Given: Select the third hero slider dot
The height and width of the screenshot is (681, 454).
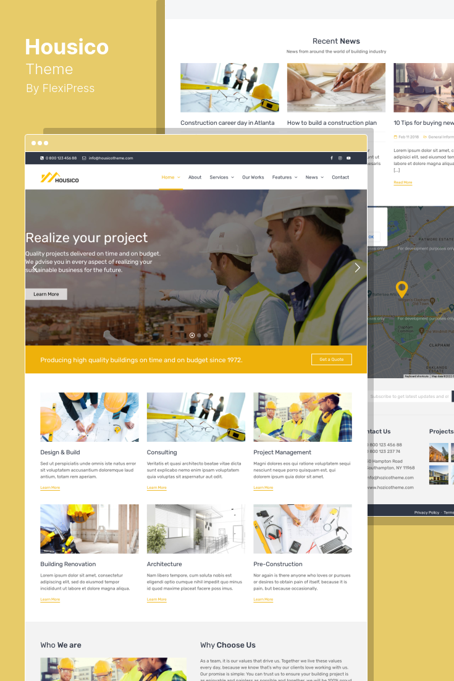Looking at the screenshot, I should (206, 336).
